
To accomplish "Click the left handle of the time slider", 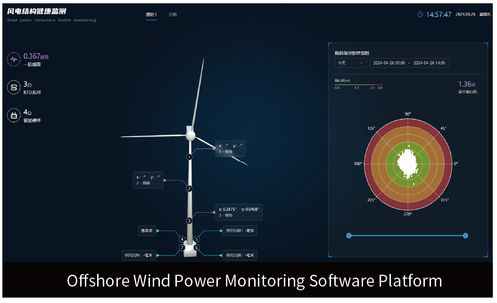I will pyautogui.click(x=349, y=235).
